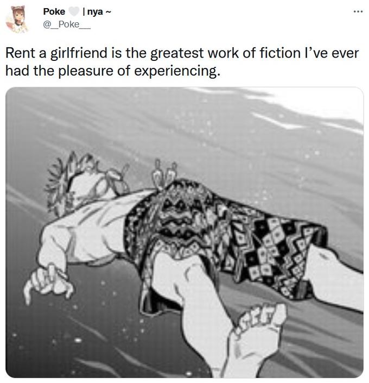Click the white heart emoji in display name
369x383 pixels.
[73, 11]
